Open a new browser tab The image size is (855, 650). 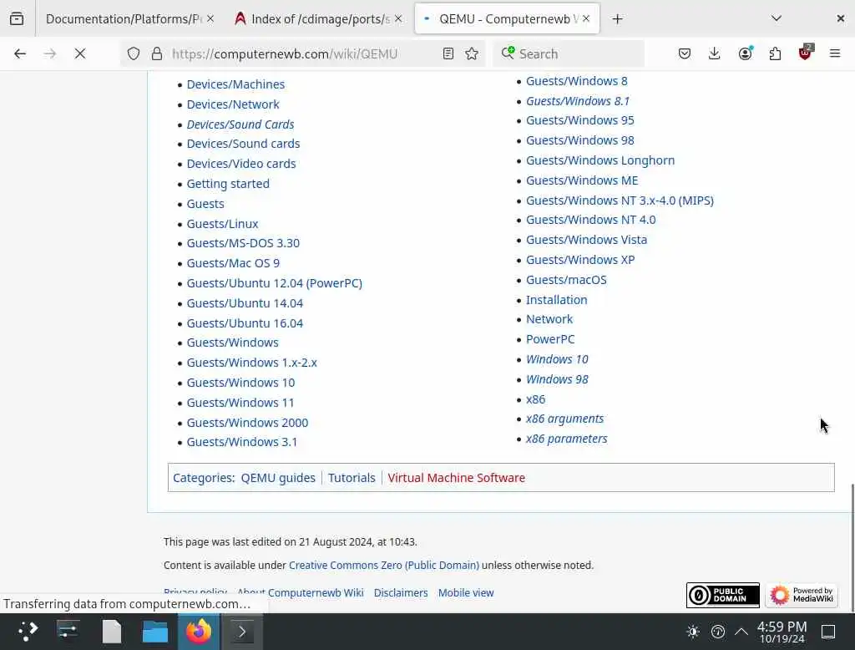click(x=617, y=19)
